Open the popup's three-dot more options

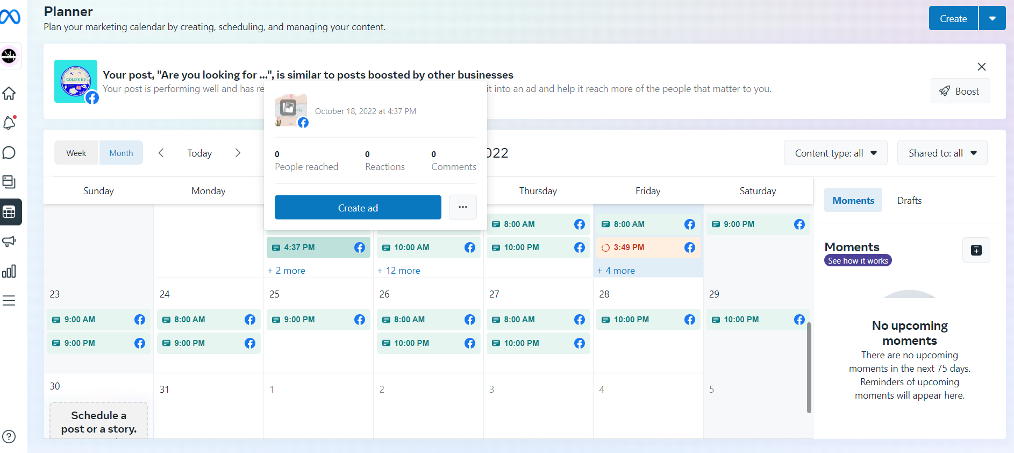462,207
